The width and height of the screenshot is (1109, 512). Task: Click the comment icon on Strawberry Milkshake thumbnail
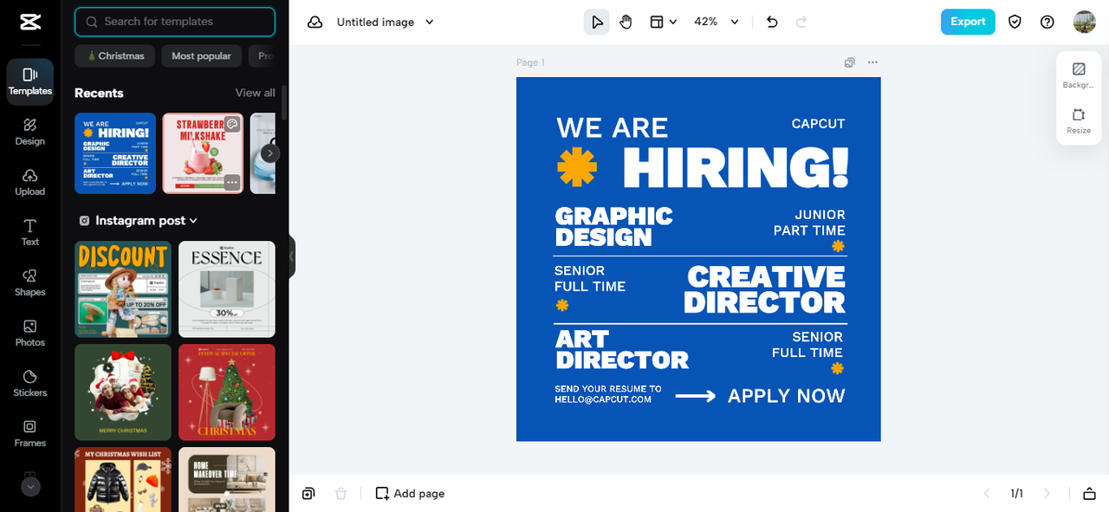(231, 124)
